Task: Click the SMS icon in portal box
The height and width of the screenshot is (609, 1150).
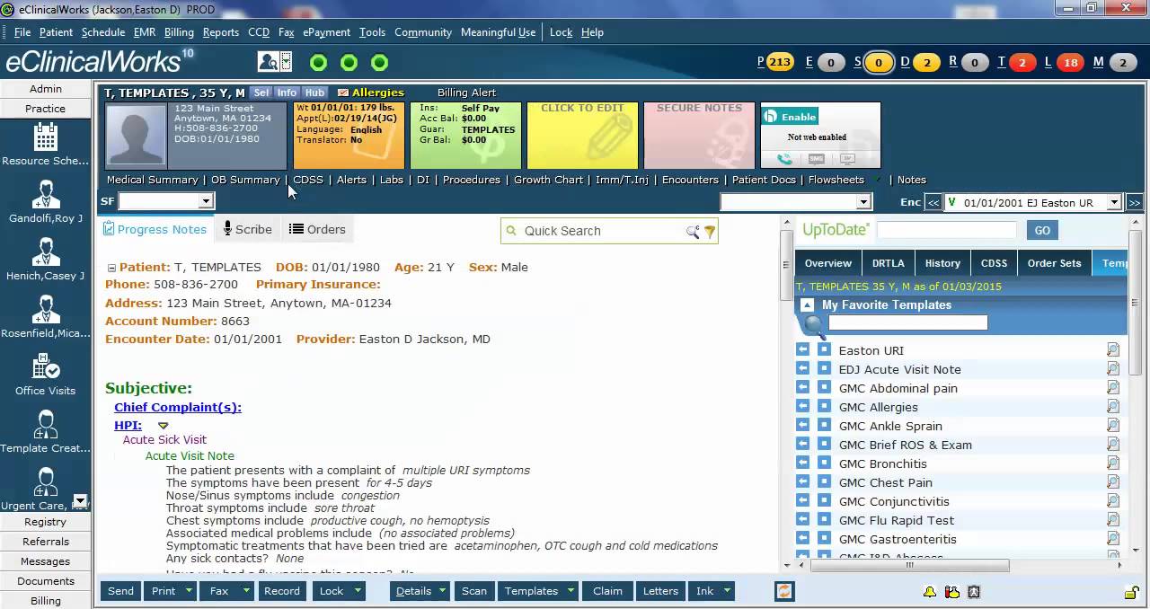Action: click(x=816, y=159)
